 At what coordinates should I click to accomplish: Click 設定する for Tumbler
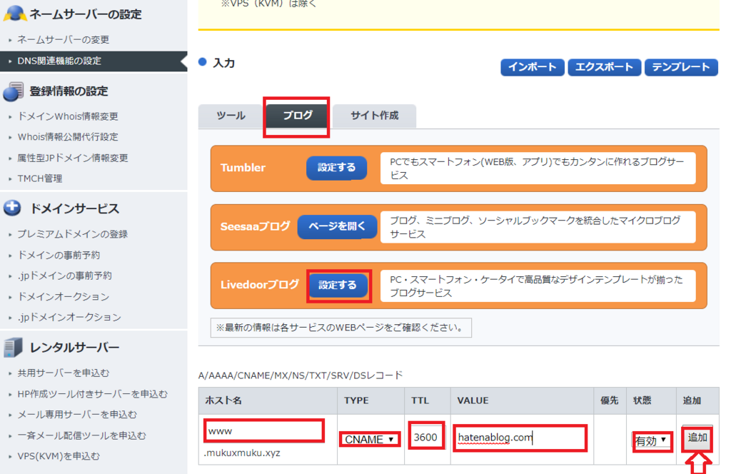337,168
